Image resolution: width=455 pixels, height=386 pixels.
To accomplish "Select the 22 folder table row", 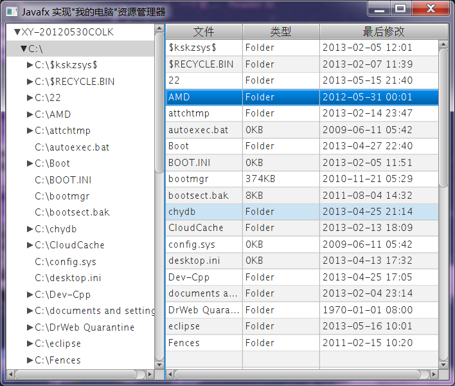I will tap(302, 80).
